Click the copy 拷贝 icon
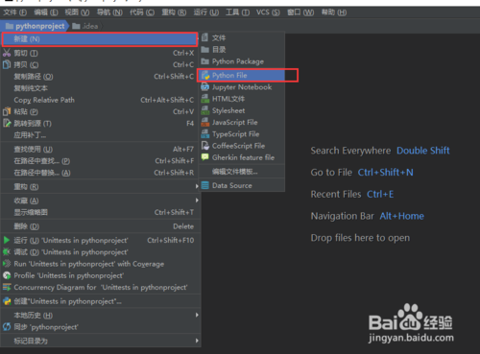 [x=7, y=64]
